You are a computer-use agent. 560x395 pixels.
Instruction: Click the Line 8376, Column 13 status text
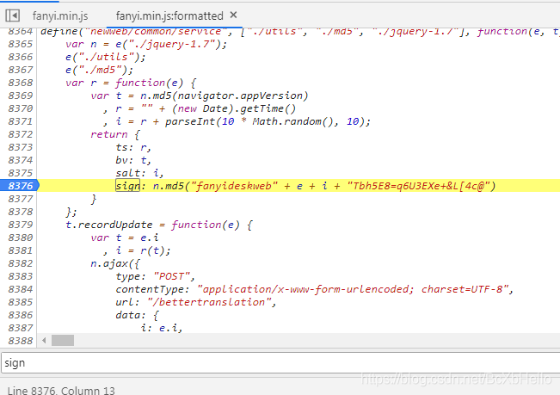(x=61, y=391)
